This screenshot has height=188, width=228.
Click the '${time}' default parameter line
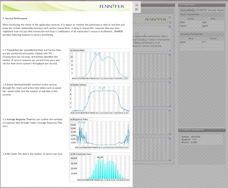(x=190, y=142)
